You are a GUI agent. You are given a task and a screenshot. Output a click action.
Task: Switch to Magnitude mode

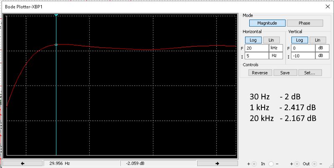[267, 23]
